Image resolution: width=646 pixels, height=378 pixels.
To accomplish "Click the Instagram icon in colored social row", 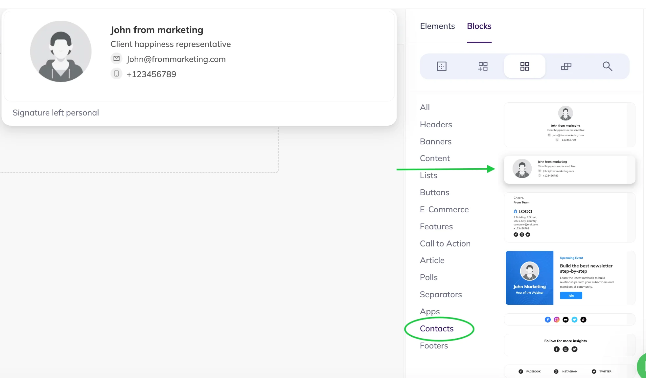I will 557,320.
